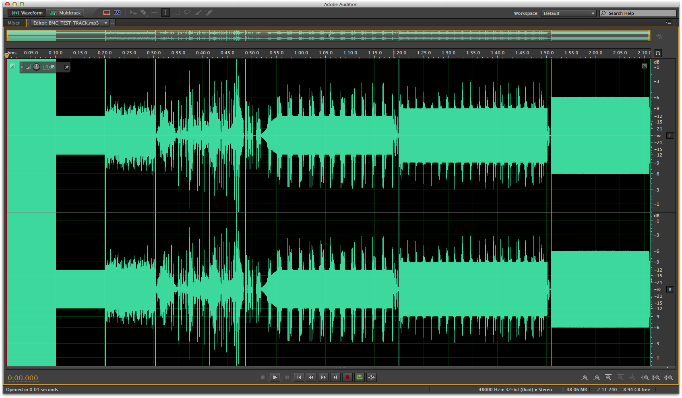
Task: Switch to Multitrack view
Action: (x=65, y=13)
